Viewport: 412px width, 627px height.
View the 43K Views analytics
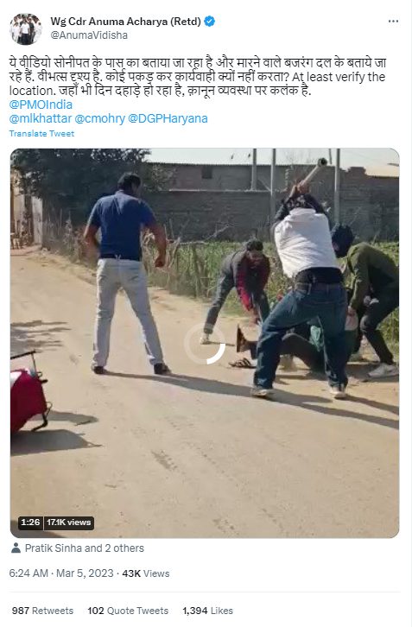tap(146, 573)
